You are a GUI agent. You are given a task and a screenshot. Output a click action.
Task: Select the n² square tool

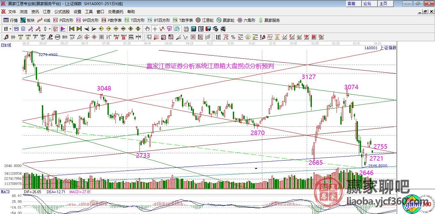(72, 37)
